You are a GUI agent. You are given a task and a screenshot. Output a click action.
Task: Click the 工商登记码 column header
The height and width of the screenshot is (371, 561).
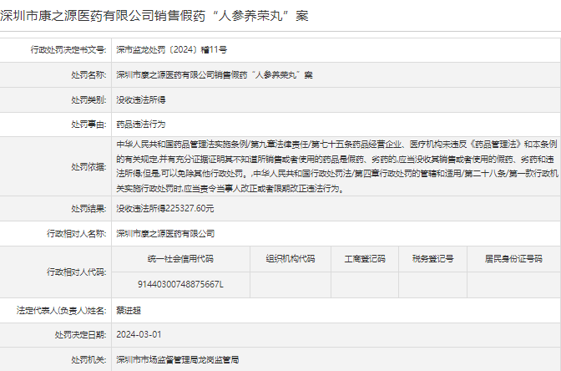[x=365, y=259]
